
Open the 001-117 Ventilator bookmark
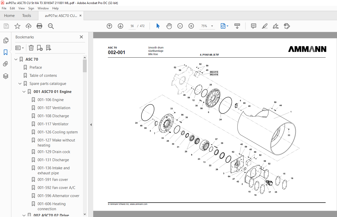pos(53,124)
